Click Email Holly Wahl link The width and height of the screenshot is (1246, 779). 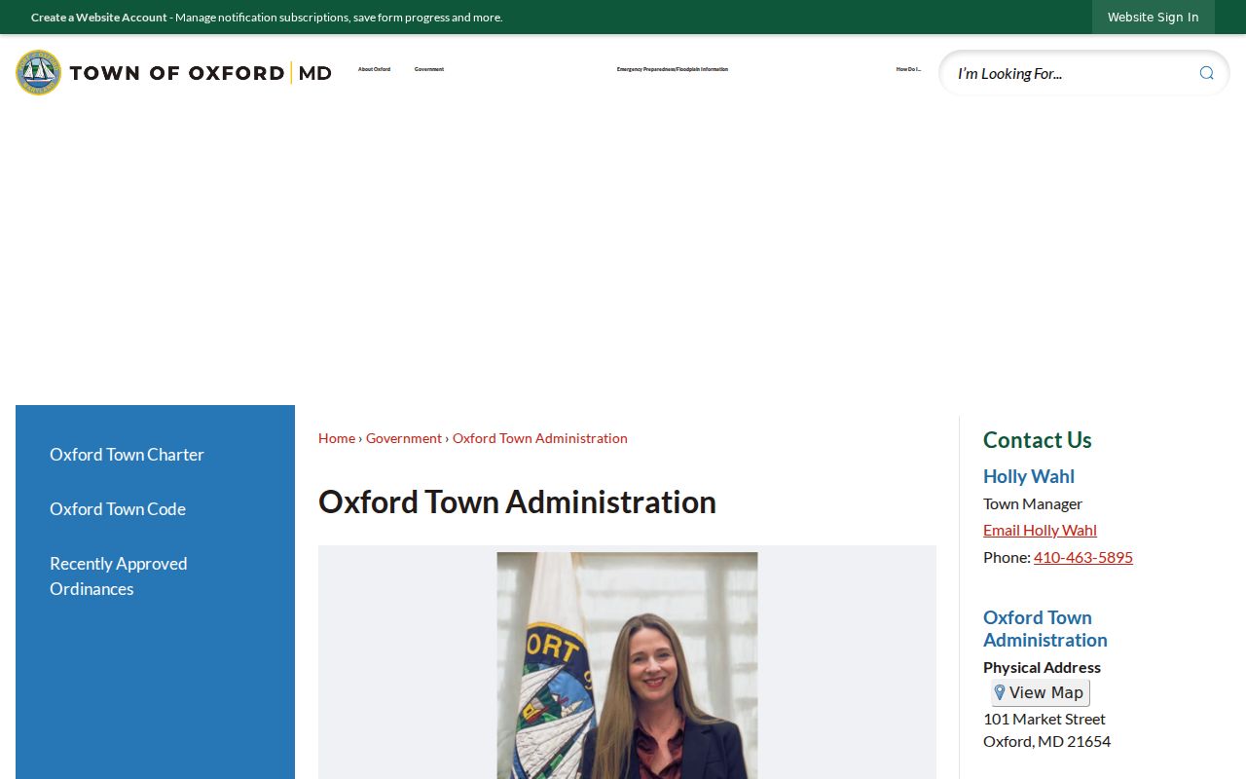(x=1040, y=530)
